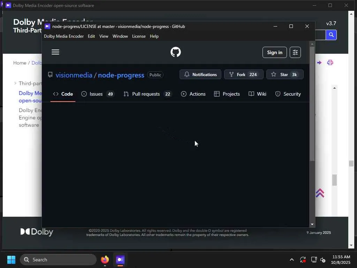Image resolution: width=357 pixels, height=268 pixels.
Task: Click the Dolby Media Encoder taskbar icon
Action: 120,260
